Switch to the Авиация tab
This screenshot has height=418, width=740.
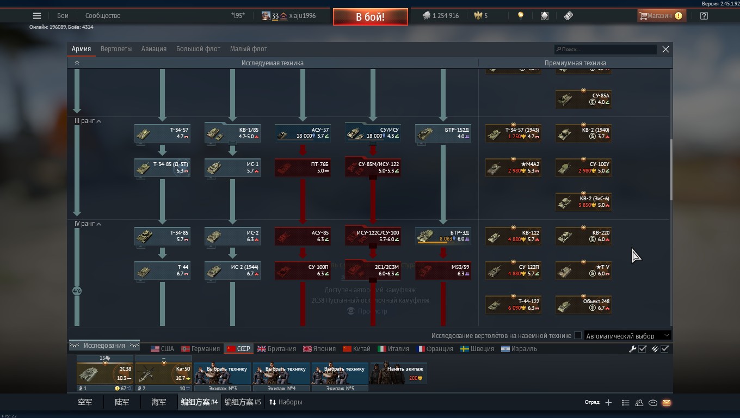154,49
